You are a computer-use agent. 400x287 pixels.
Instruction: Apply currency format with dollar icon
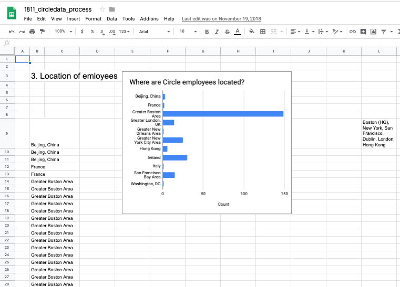click(x=82, y=31)
